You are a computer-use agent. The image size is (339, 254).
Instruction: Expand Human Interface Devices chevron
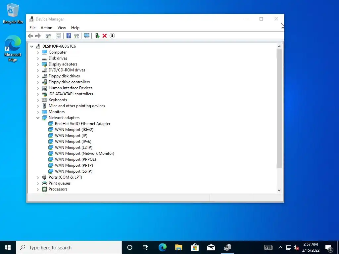pos(38,88)
